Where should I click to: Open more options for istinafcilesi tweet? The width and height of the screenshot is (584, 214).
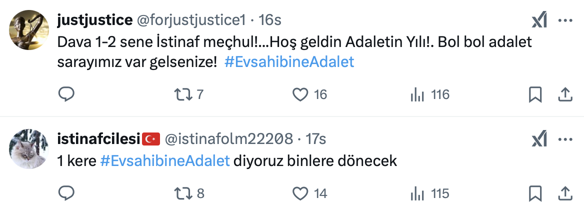[x=565, y=140]
